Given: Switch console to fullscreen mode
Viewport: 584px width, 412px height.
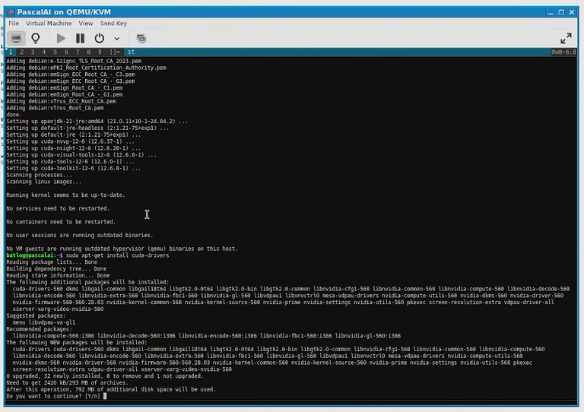Looking at the screenshot, I should point(566,38).
